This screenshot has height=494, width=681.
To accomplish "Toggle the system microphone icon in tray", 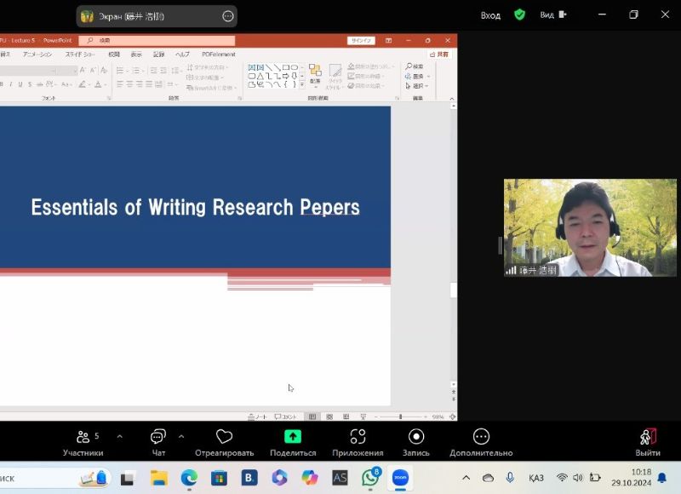I will (510, 478).
